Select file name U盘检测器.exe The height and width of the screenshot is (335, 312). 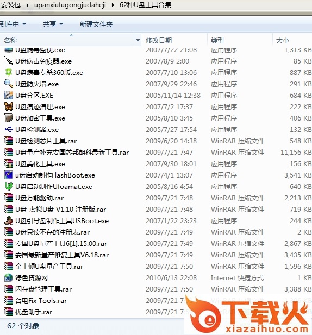[x=37, y=130]
